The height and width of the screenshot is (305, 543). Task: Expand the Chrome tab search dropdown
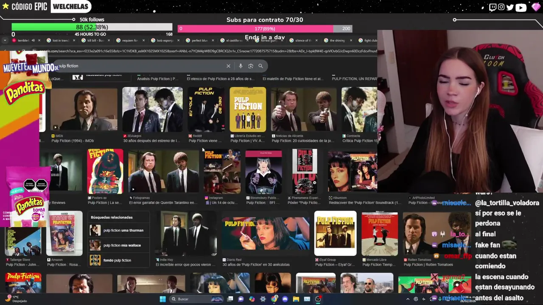coord(5,41)
